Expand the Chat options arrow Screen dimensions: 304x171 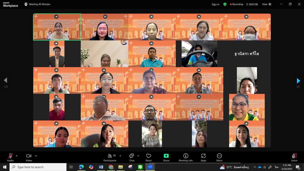[138, 156]
